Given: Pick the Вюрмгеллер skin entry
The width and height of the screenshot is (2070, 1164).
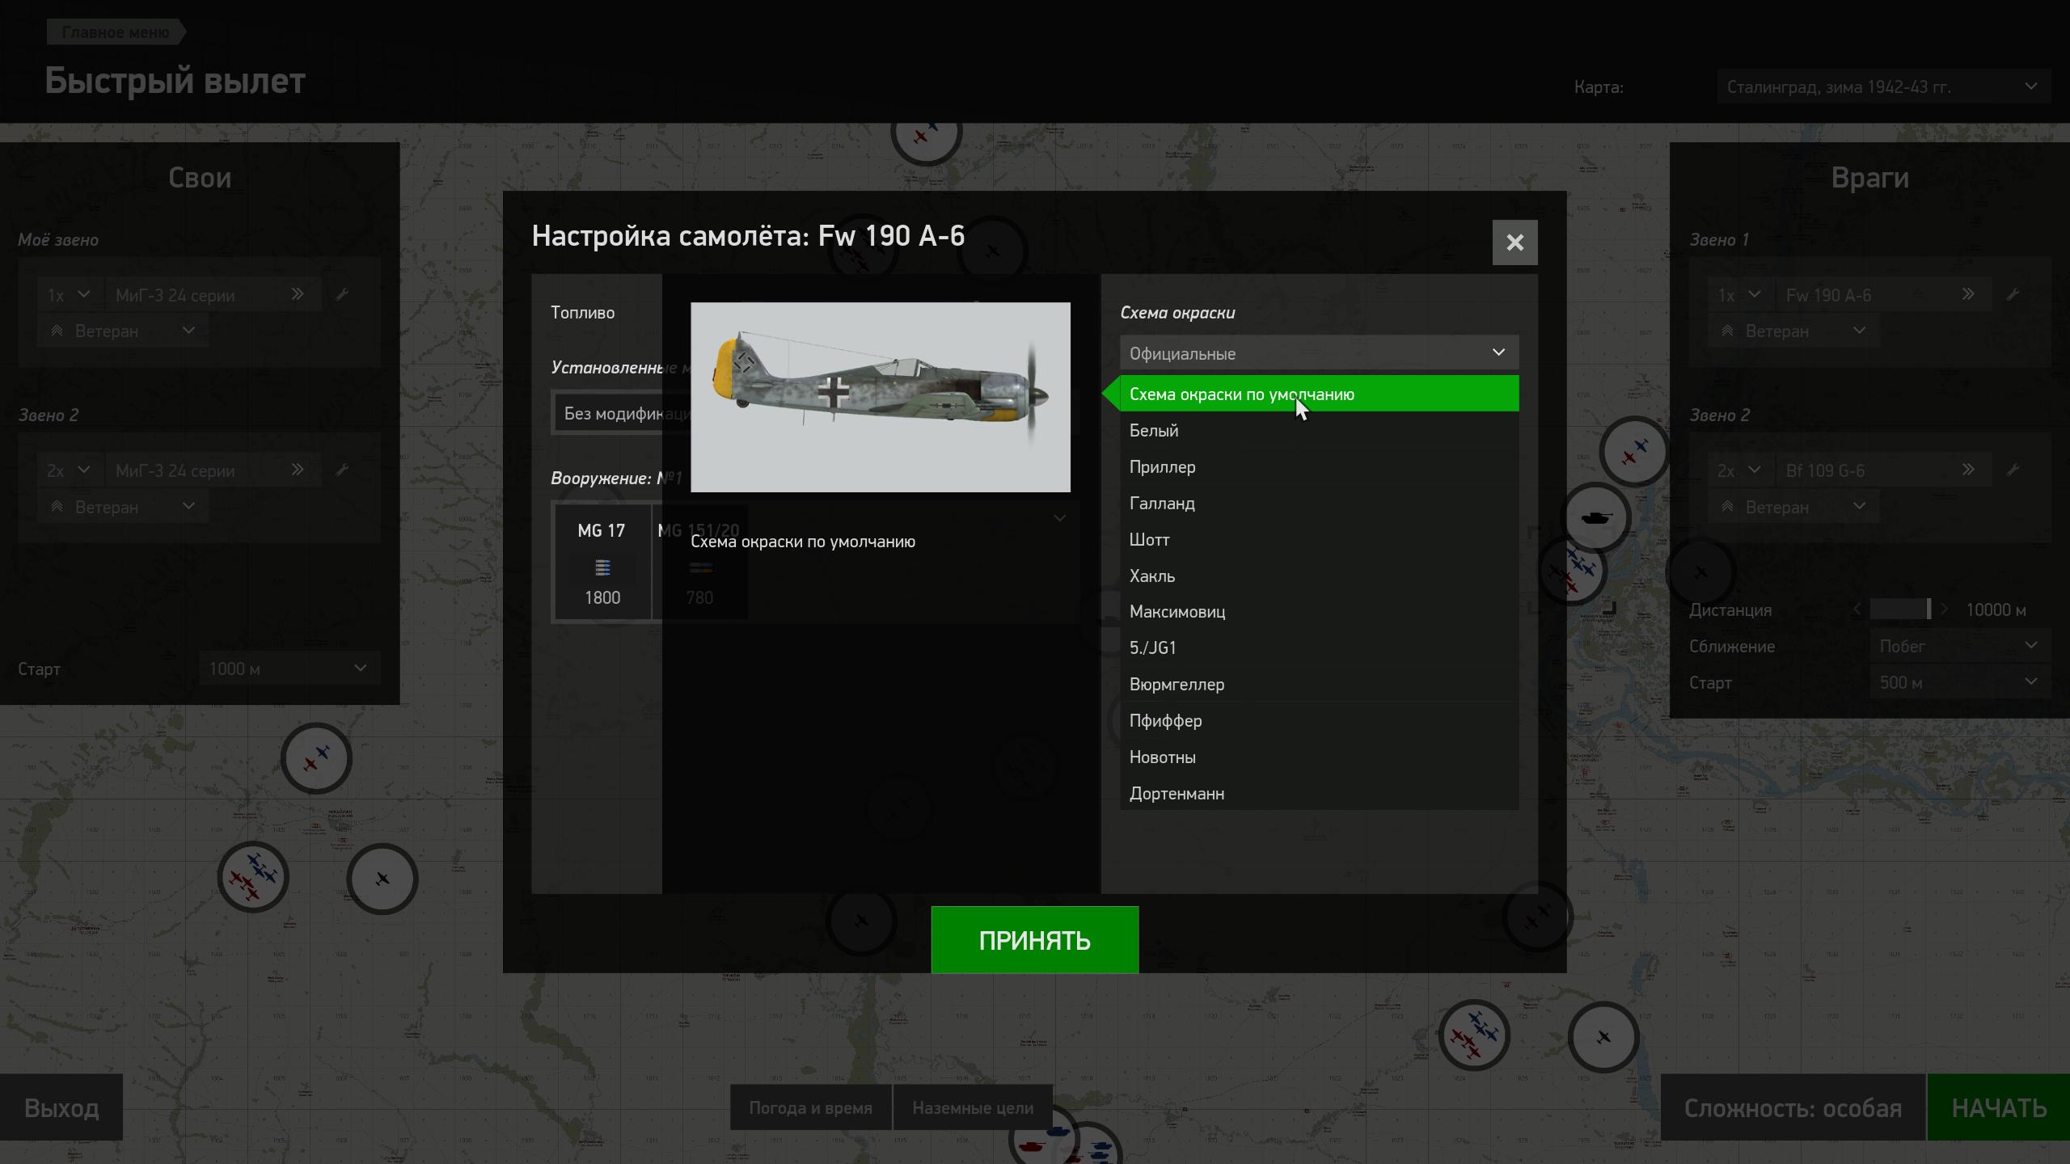Looking at the screenshot, I should click(x=1319, y=684).
